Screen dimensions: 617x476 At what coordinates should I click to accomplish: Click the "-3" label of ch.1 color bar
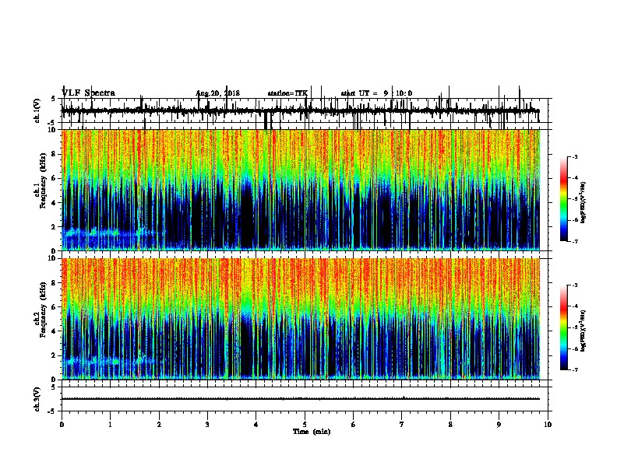574,156
